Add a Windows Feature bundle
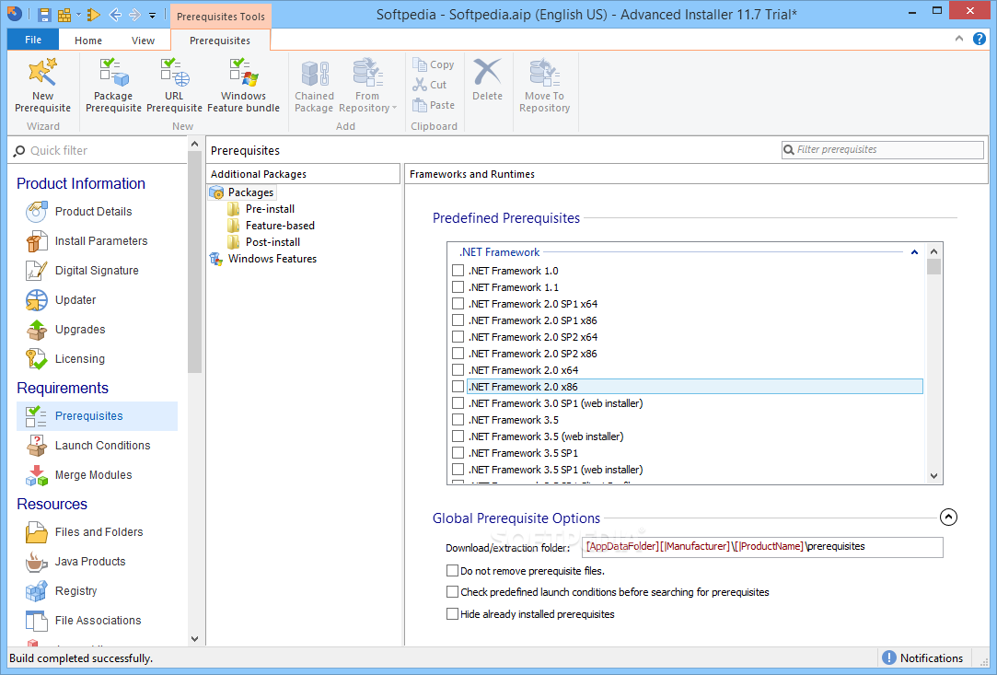This screenshot has height=675, width=997. pyautogui.click(x=244, y=87)
